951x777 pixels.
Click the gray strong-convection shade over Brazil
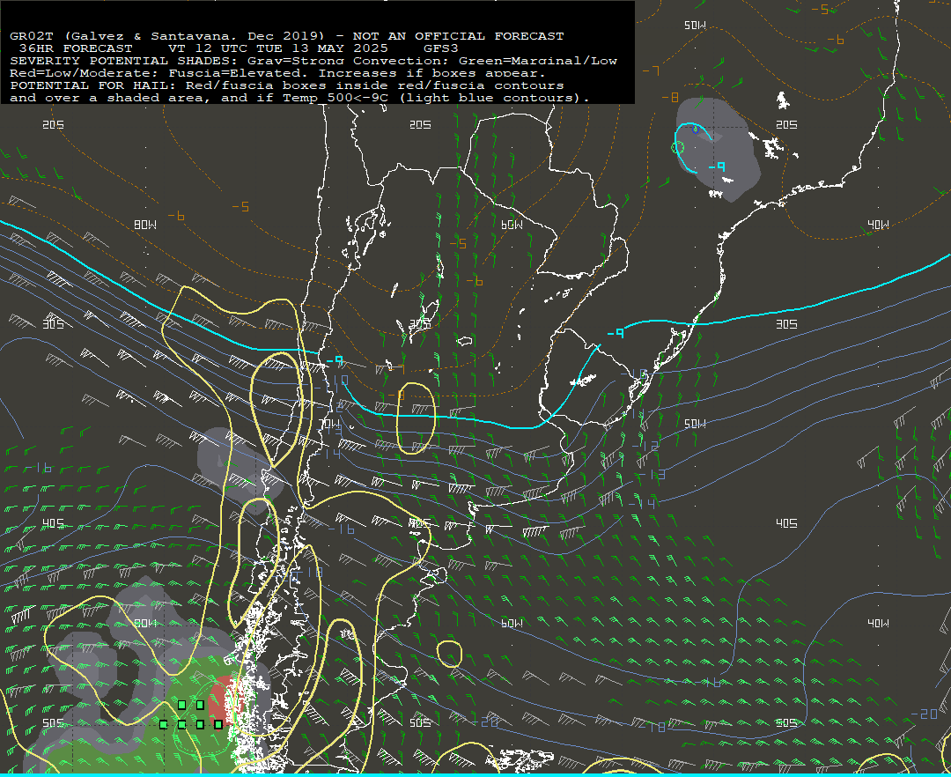(718, 150)
